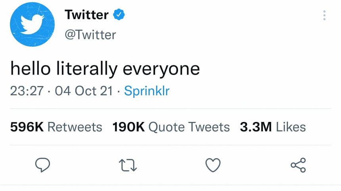Open the @Twitter handle

90,35
